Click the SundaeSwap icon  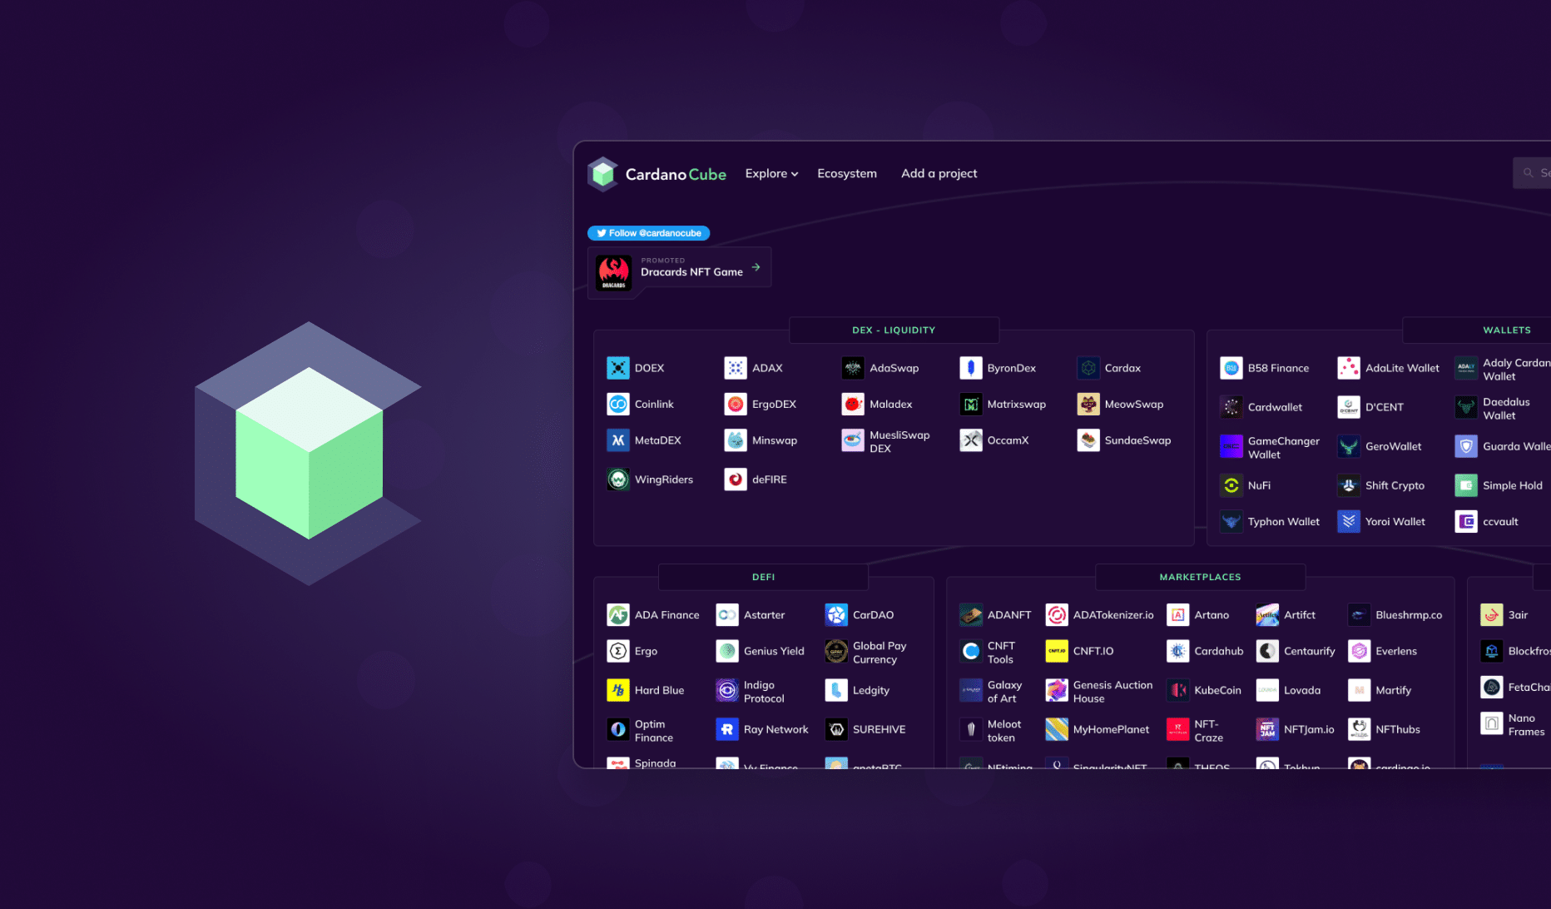(1088, 440)
